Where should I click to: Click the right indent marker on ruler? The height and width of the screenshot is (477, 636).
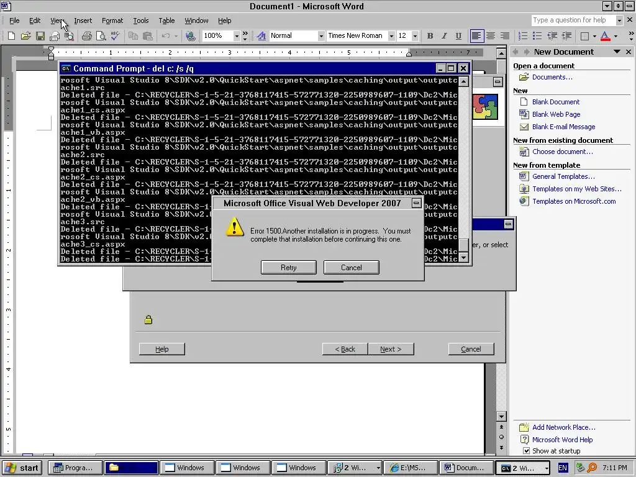pyautogui.click(x=409, y=54)
